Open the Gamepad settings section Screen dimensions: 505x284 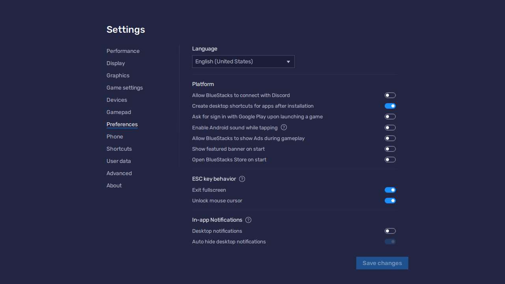[x=119, y=112]
